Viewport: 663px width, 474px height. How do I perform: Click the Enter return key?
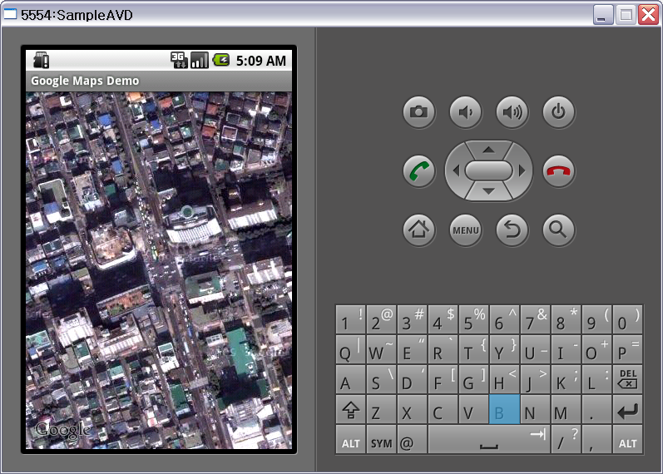point(628,409)
